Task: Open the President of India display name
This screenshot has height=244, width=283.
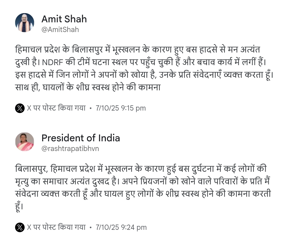Action: (81, 138)
